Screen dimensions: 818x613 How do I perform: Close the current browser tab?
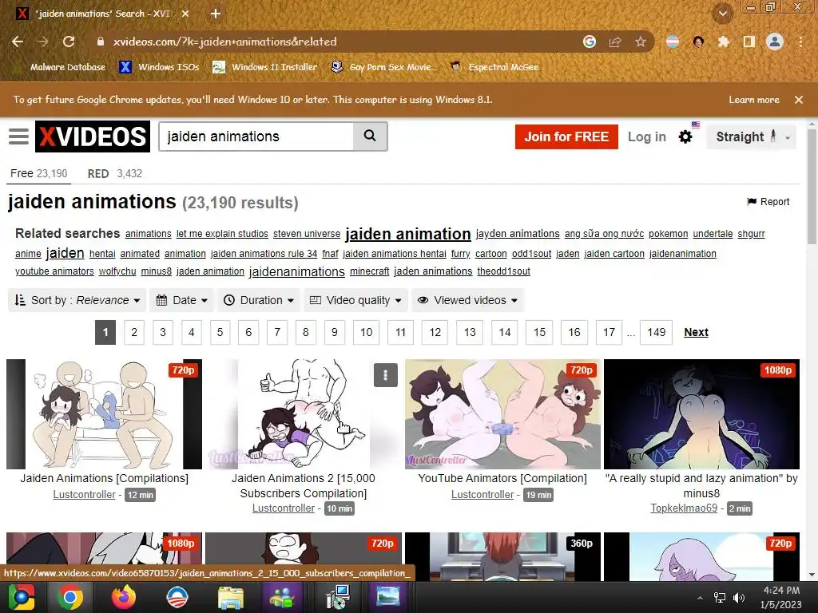[185, 14]
